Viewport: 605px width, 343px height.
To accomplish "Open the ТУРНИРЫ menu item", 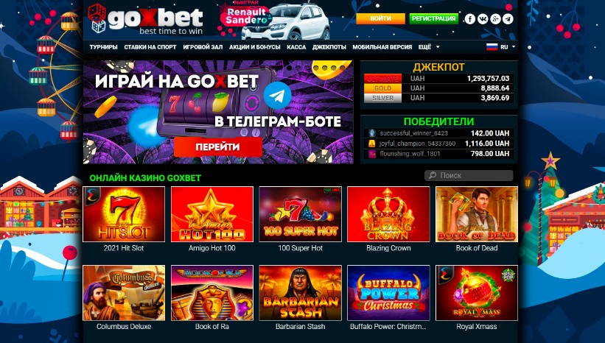I will pos(103,47).
